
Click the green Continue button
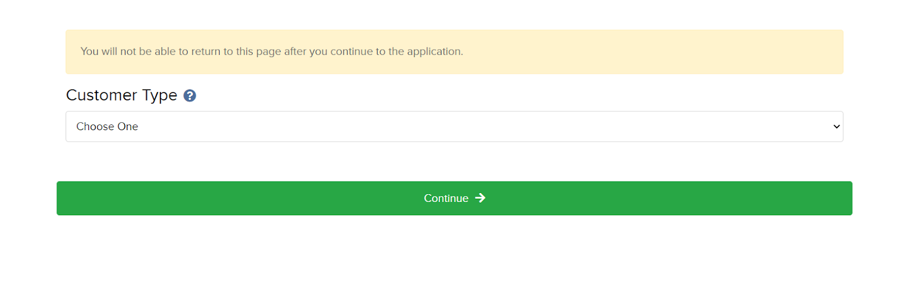click(454, 198)
